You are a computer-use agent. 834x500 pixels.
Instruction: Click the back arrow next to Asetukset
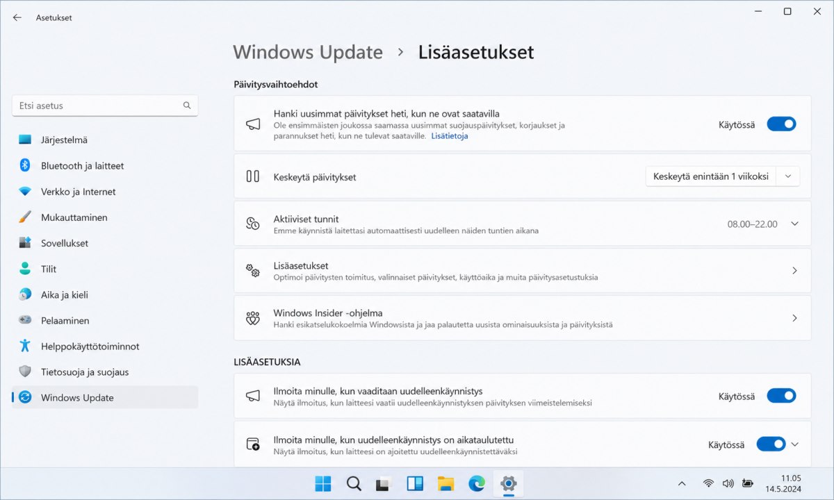pyautogui.click(x=17, y=17)
